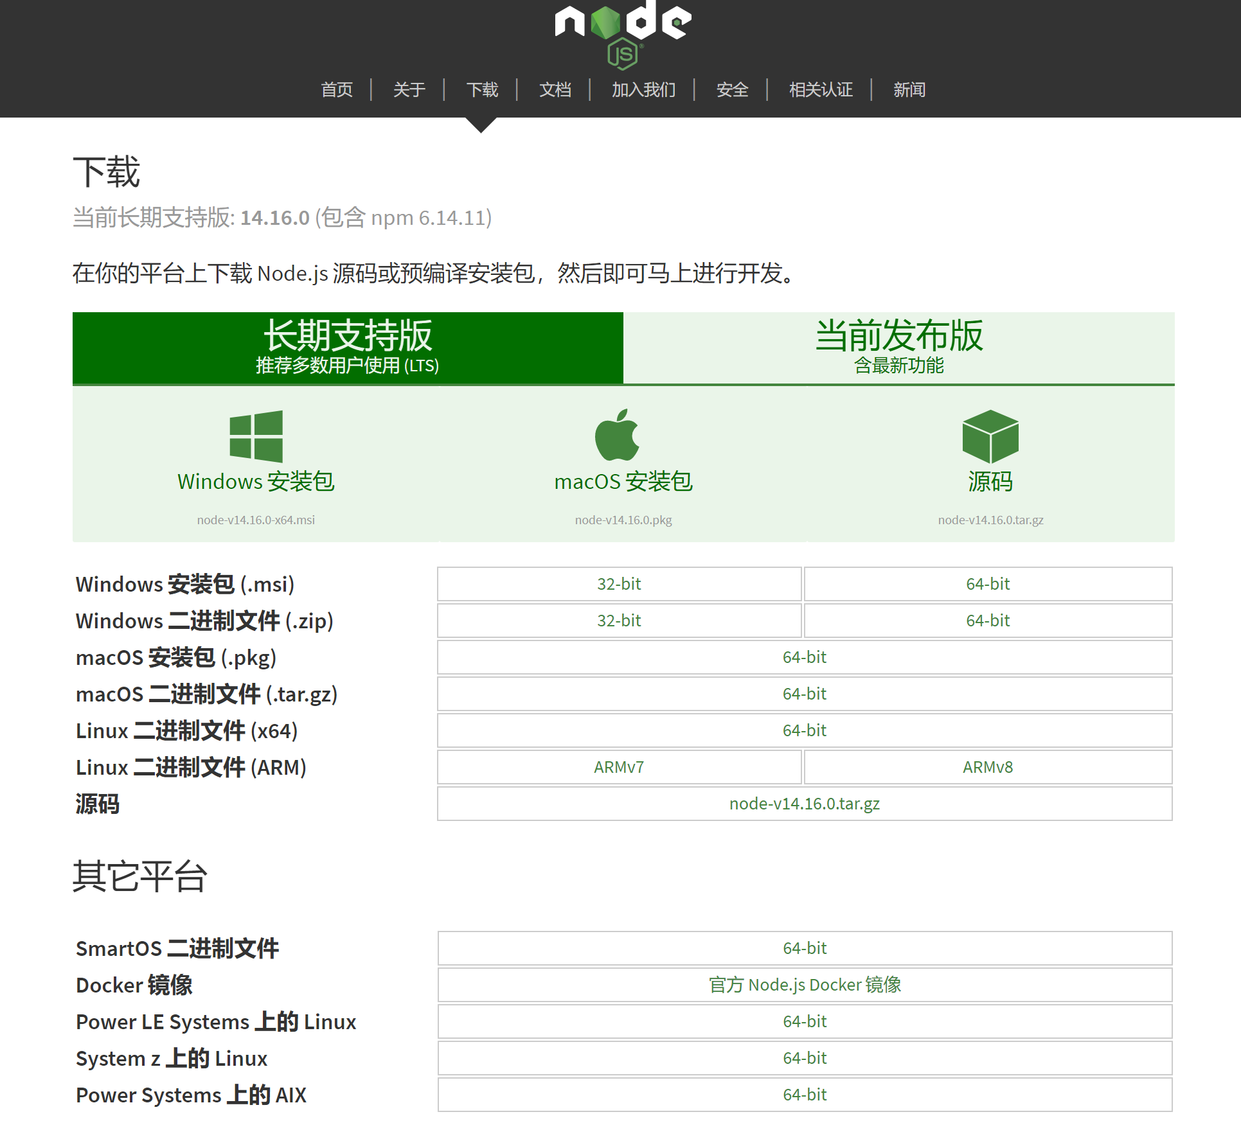Click the Apple macOS installer icon
This screenshot has height=1130, width=1241.
pos(617,436)
